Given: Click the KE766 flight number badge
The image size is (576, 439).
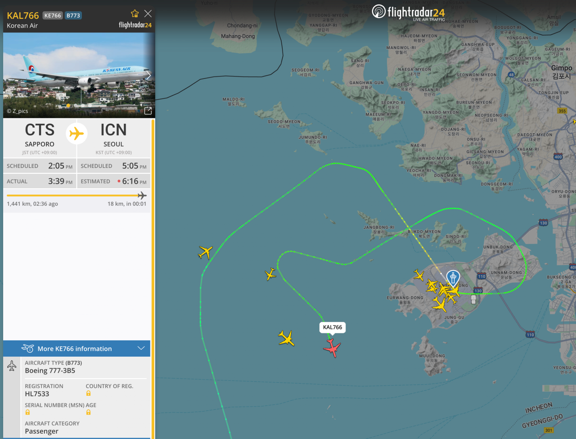Looking at the screenshot, I should 53,15.
